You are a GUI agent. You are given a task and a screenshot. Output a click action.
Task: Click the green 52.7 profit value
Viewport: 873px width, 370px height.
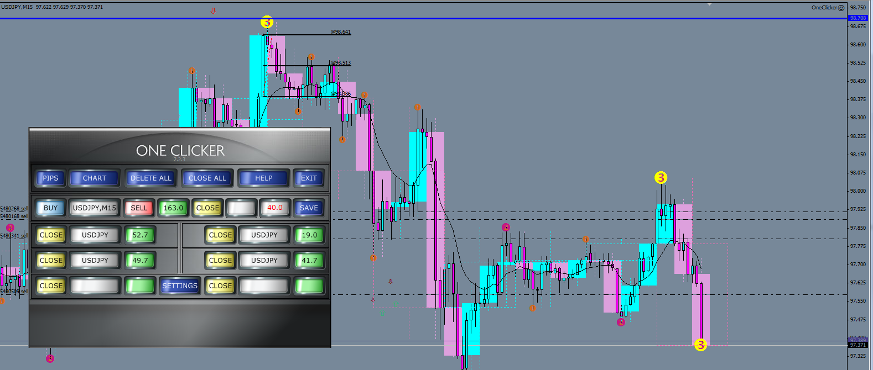click(140, 235)
